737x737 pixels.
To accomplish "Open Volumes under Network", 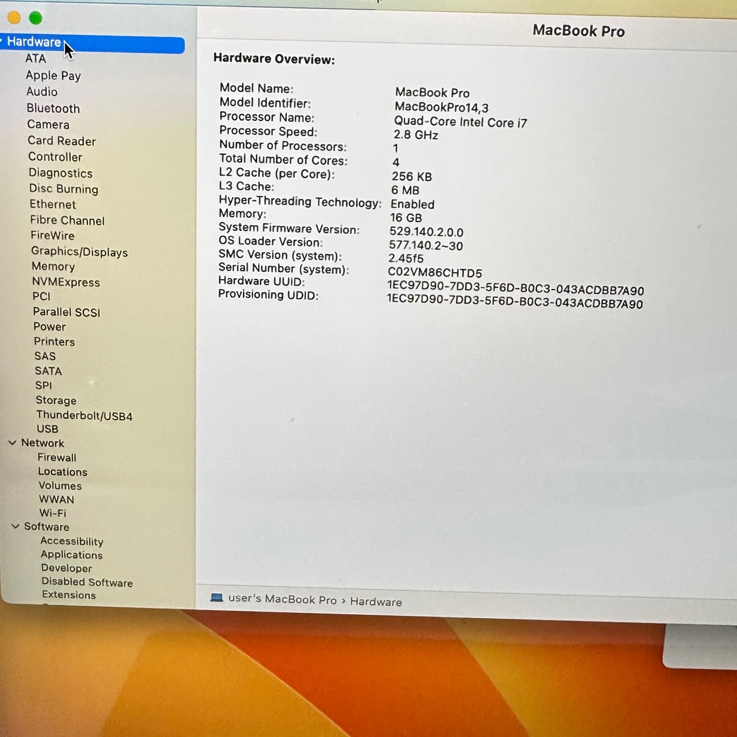I will (x=60, y=485).
